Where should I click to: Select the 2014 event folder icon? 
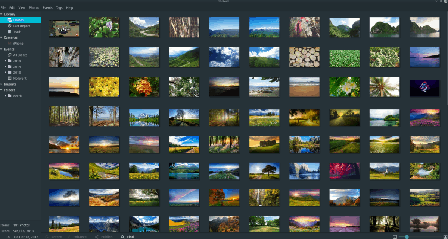coord(10,67)
